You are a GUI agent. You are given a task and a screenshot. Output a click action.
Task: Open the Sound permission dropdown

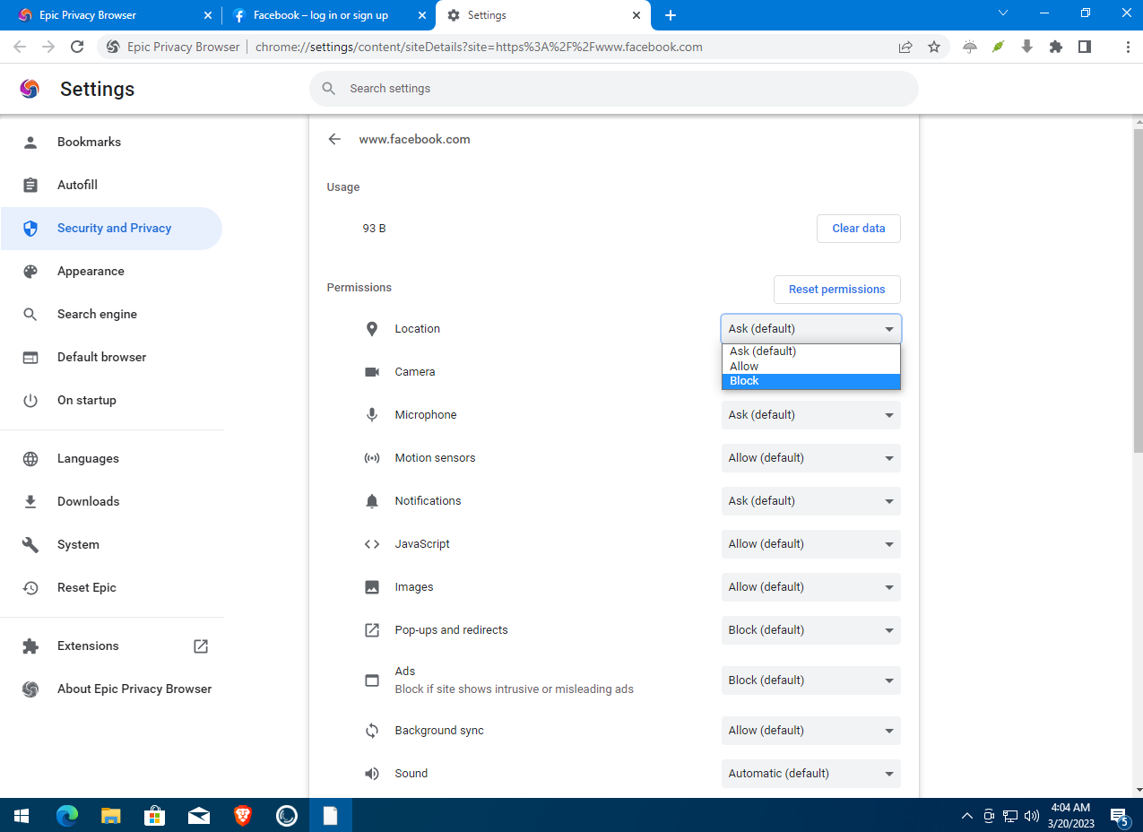click(x=811, y=774)
